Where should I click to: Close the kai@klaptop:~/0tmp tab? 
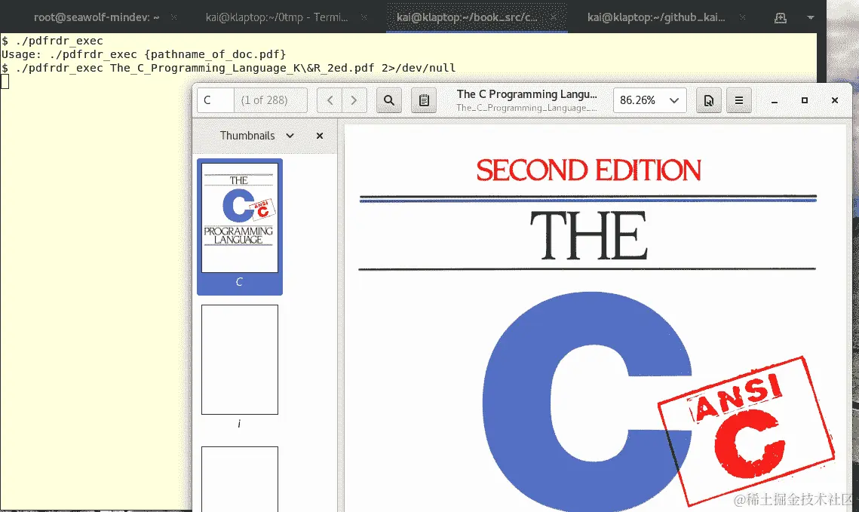pos(364,17)
